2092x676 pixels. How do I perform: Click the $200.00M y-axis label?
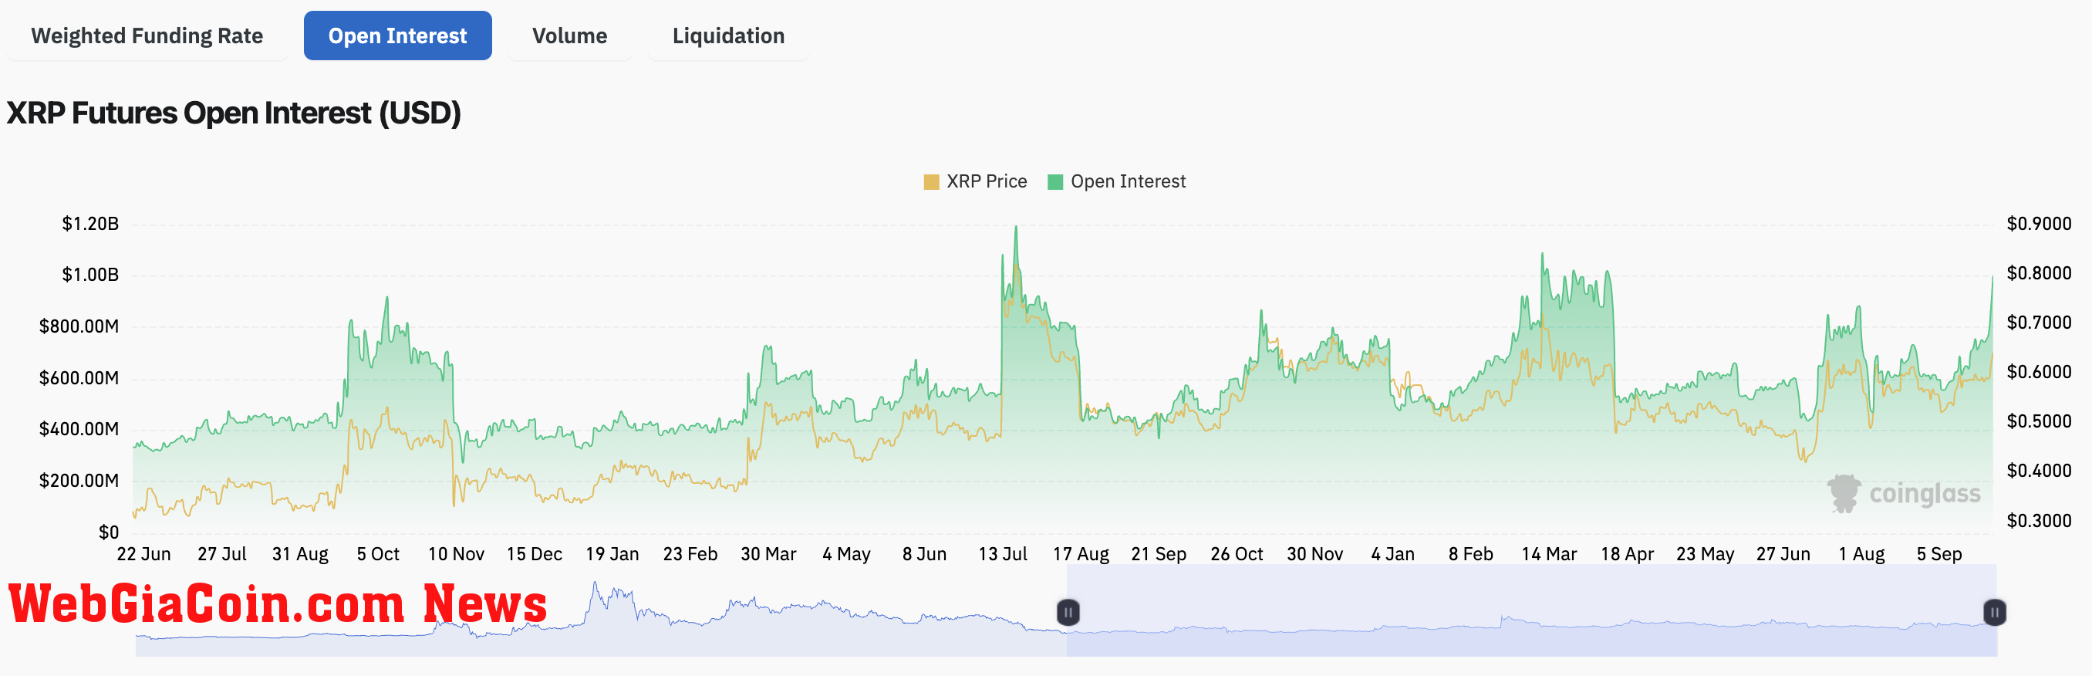tap(79, 481)
